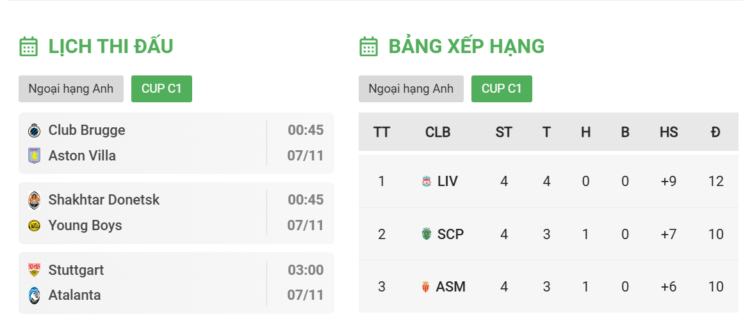Image resolution: width=743 pixels, height=319 pixels.
Task: Click the Liverpool crest beside LIV
Action: [x=427, y=181]
